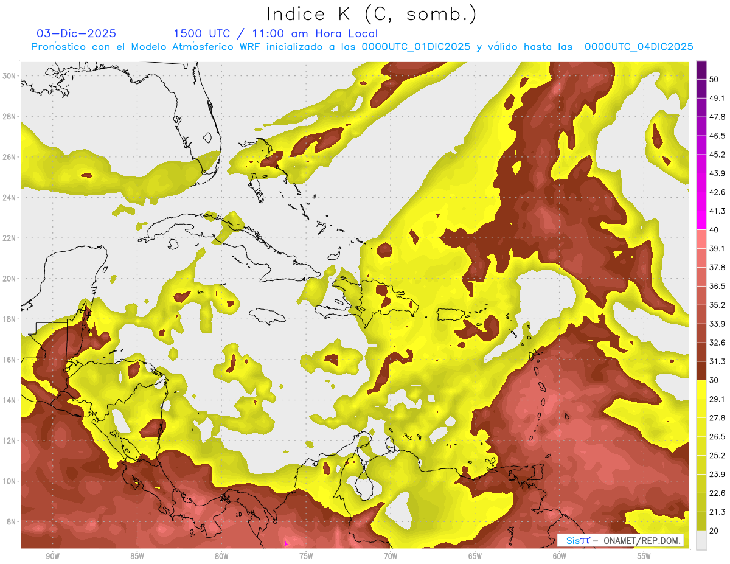Click the legend value 45.2
730x564 pixels.
pos(717,155)
